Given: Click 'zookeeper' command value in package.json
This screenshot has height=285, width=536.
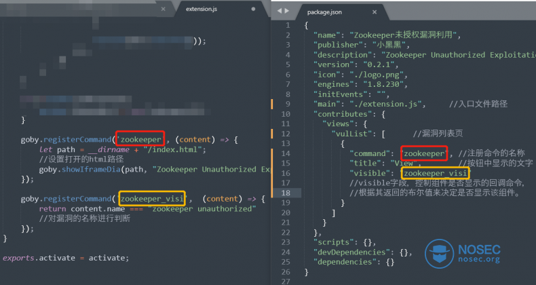Looking at the screenshot, I should [424, 153].
